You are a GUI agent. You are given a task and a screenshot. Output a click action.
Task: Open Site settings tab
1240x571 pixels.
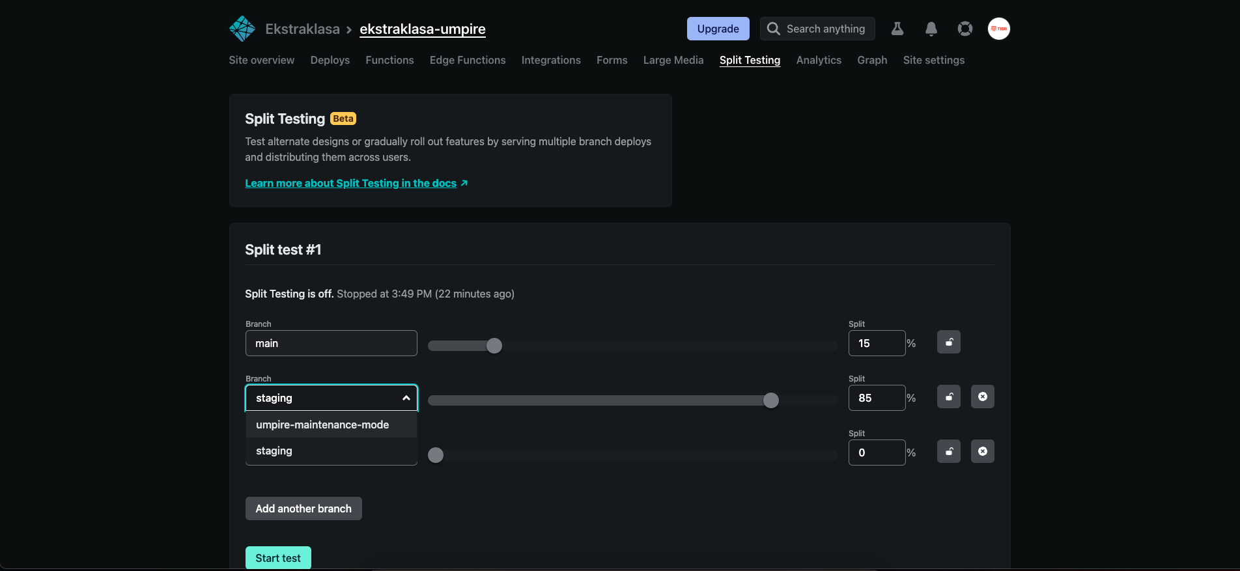click(934, 60)
